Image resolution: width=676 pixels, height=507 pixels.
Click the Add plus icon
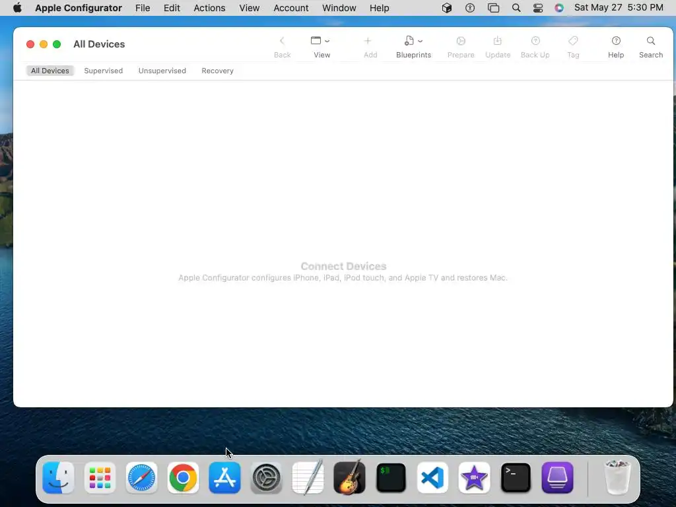click(368, 41)
